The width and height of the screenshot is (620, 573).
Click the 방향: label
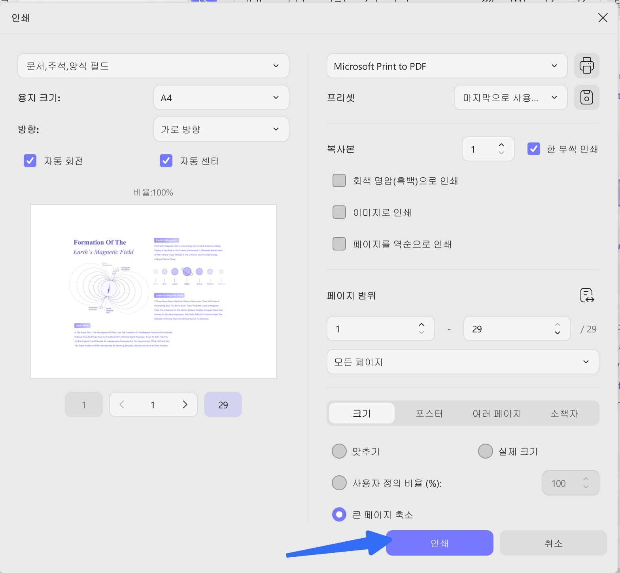coord(28,129)
